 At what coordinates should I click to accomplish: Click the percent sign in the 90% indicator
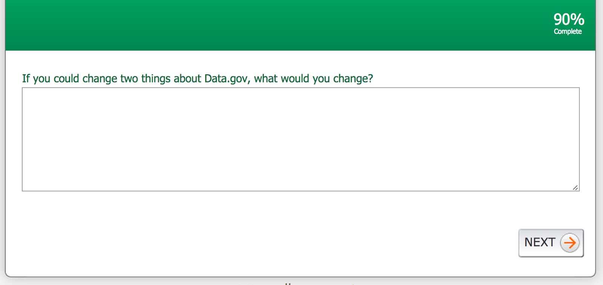[577, 20]
